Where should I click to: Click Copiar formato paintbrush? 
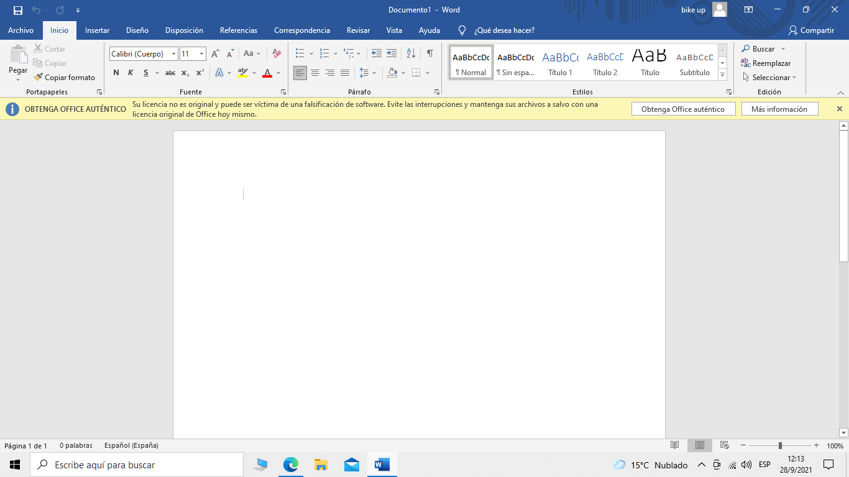(x=65, y=78)
